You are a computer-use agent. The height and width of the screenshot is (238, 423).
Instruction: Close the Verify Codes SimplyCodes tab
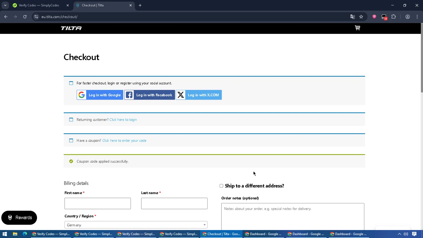coord(68,5)
